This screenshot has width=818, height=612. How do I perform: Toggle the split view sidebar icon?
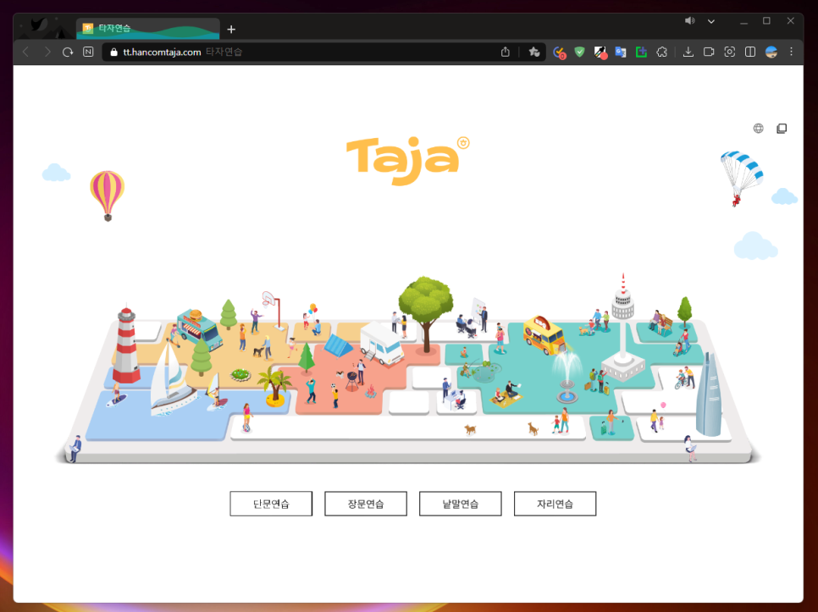click(x=750, y=52)
